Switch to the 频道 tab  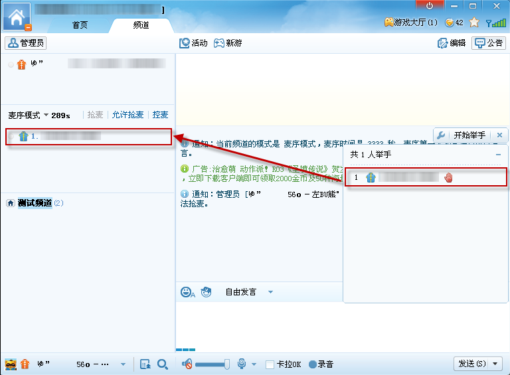[141, 25]
